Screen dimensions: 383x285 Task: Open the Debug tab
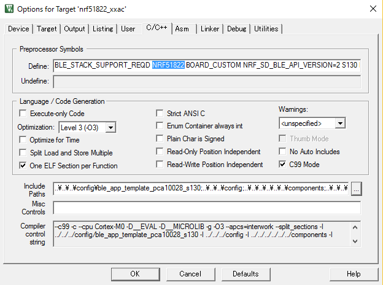click(x=237, y=29)
